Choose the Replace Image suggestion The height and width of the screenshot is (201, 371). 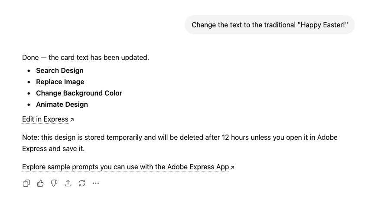click(x=60, y=82)
